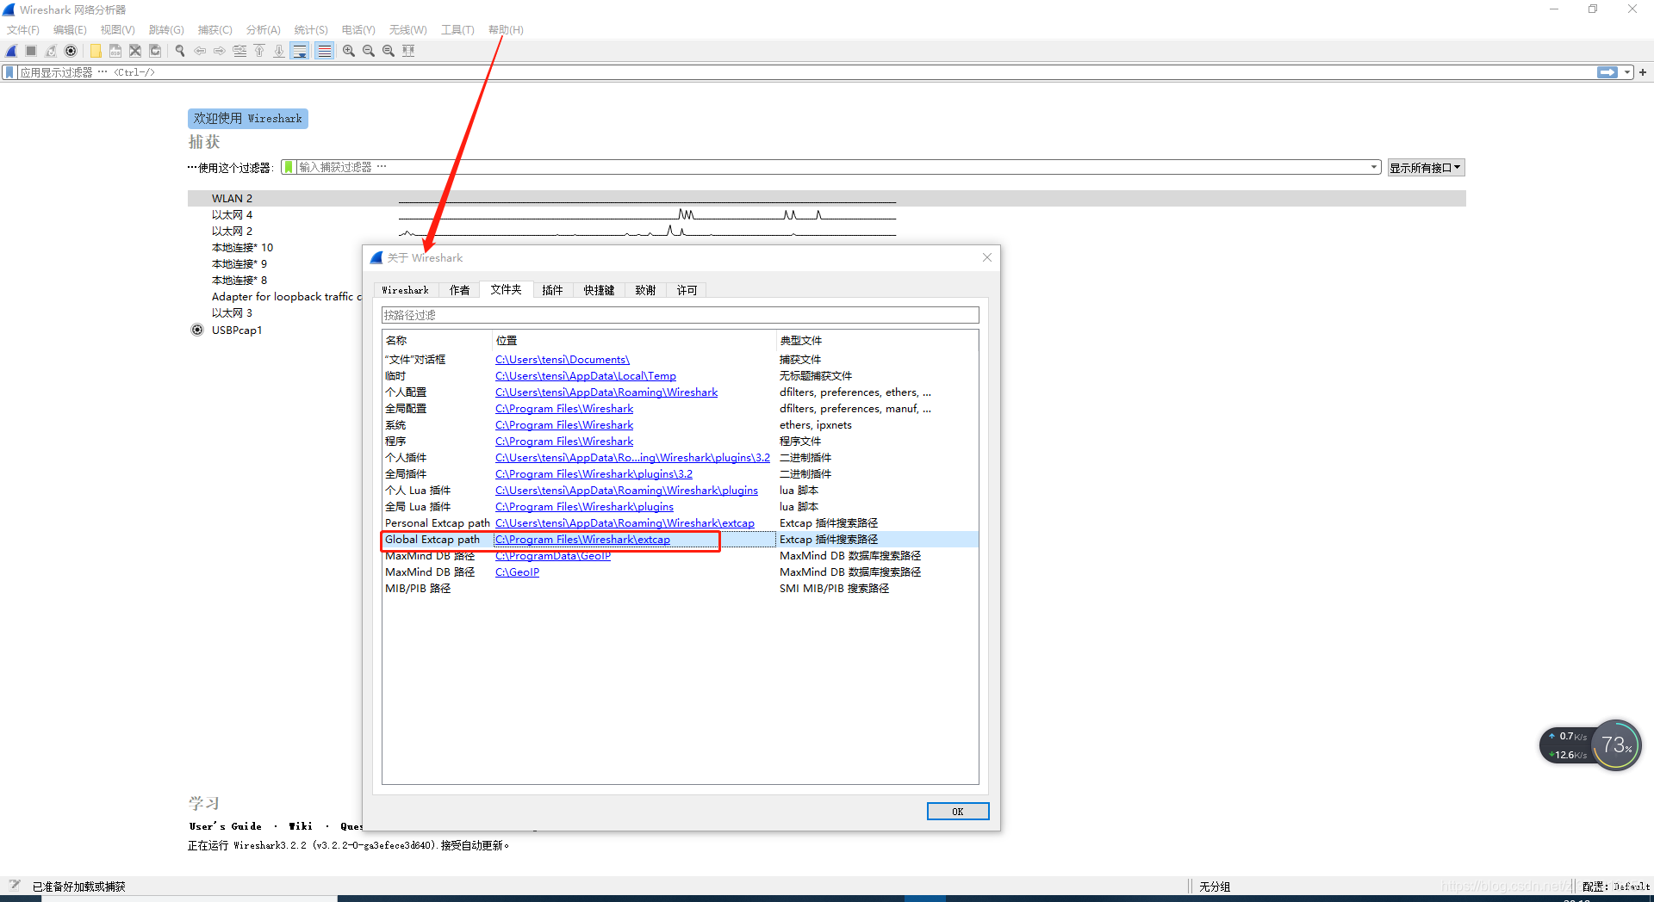
Task: Open plugins\3.2 global plugin path link
Action: pos(594,474)
